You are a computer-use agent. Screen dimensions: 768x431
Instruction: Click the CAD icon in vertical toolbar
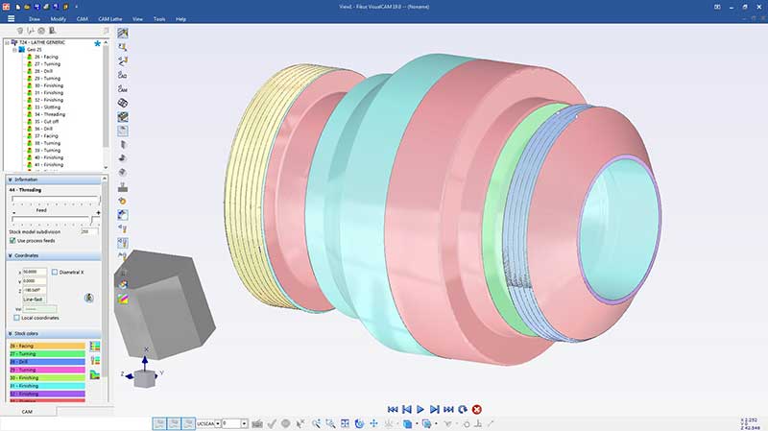coord(123,74)
